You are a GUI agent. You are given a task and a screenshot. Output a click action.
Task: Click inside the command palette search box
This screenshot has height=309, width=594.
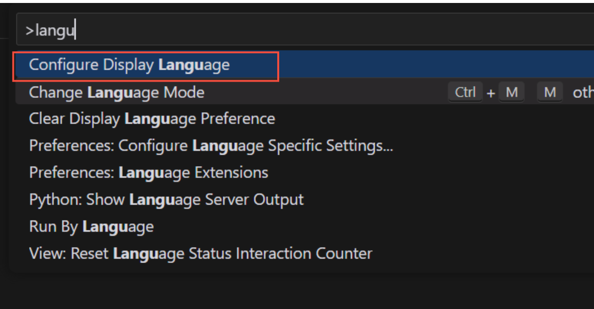297,31
